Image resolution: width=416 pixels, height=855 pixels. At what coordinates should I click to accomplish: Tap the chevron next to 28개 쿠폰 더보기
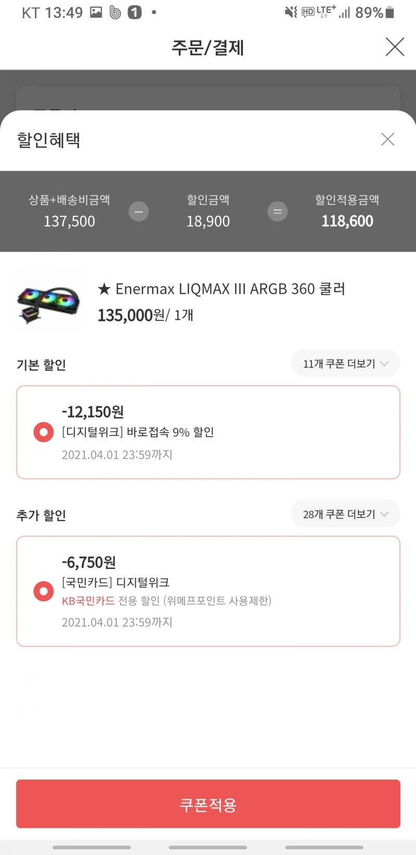384,514
